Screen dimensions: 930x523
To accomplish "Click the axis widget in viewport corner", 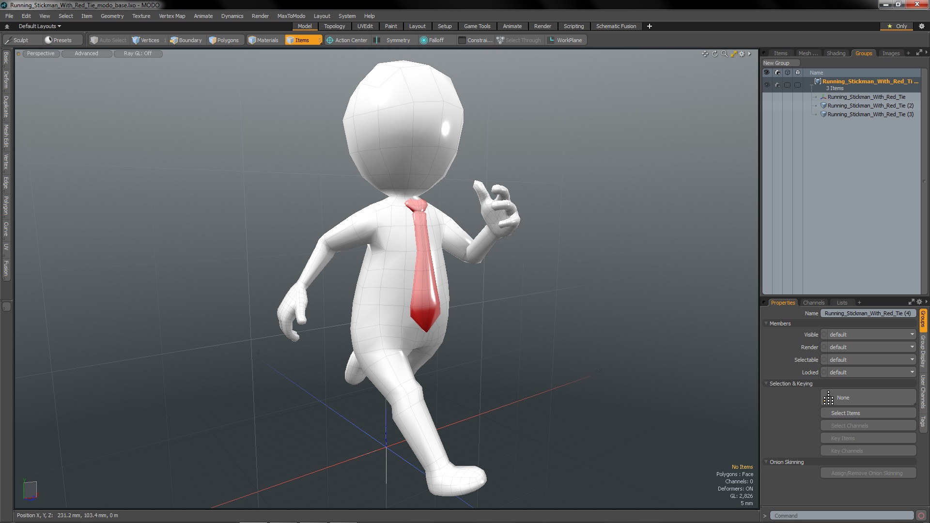I will 30,489.
